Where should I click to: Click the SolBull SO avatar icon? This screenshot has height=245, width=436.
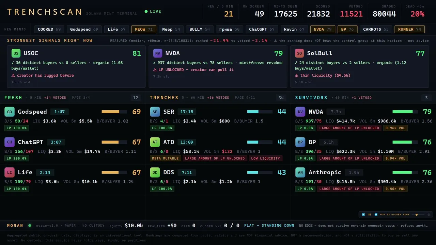pos(299,53)
